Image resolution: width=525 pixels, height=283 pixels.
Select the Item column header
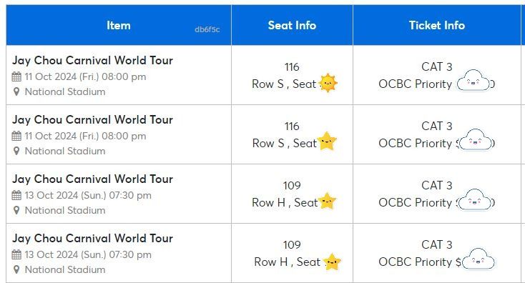(x=119, y=25)
